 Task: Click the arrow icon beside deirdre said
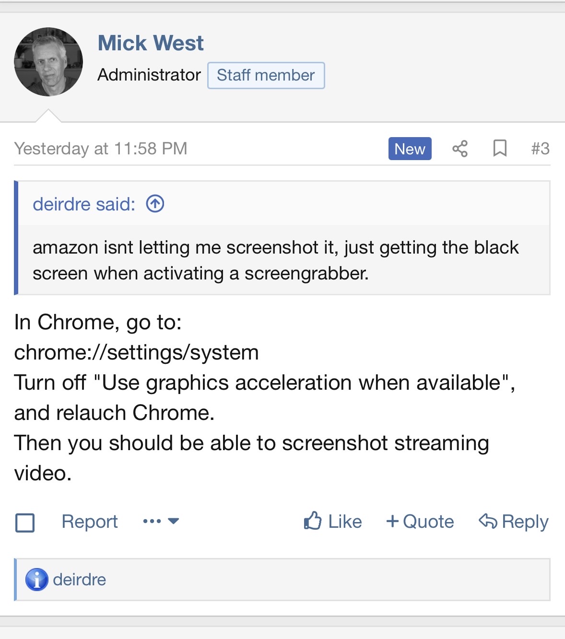click(x=155, y=204)
